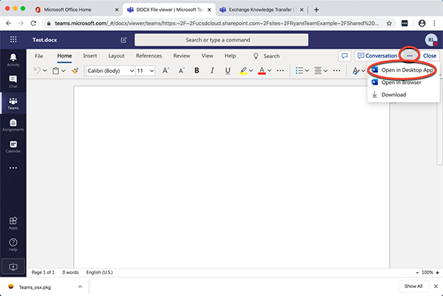Expand the highlight color dropdown arrow
443x296 pixels.
click(x=251, y=71)
